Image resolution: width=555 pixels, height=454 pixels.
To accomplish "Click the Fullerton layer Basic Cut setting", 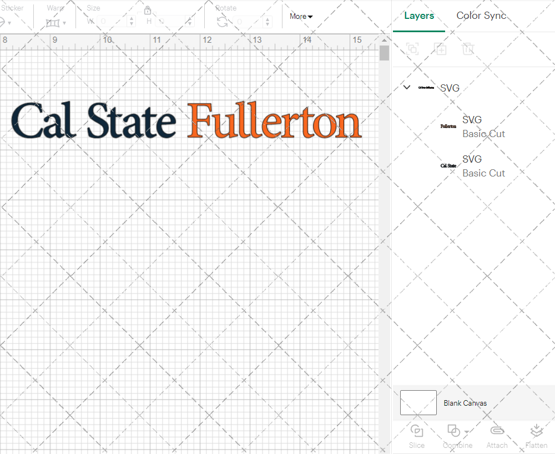I will (x=483, y=134).
